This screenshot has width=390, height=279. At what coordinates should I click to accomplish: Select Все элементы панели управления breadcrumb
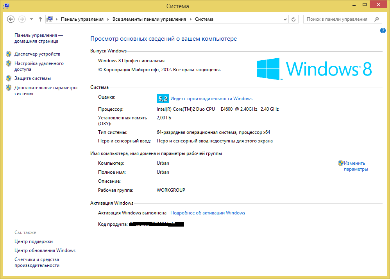149,19
